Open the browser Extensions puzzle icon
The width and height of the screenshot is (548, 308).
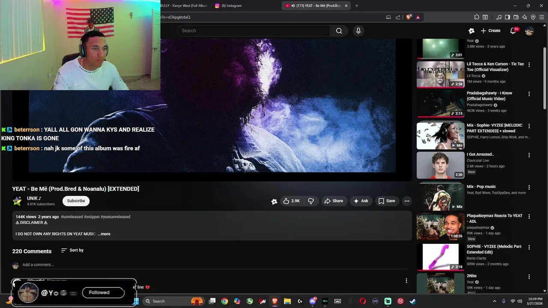coord(477,17)
